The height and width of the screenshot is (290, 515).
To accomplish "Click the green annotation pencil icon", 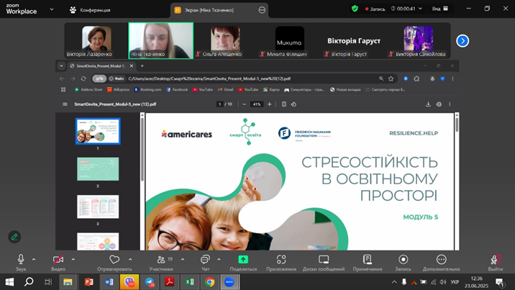I will pos(14,237).
